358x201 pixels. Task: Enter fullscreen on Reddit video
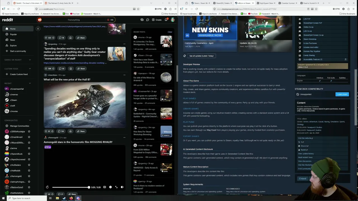[x=116, y=187]
